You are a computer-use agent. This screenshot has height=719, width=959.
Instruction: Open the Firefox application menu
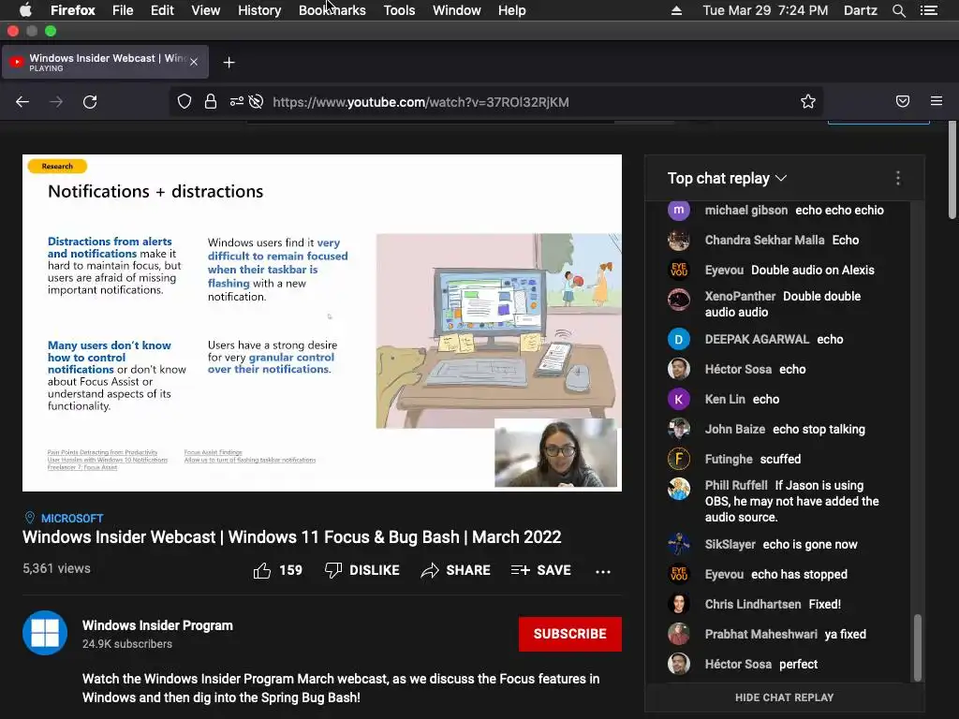[72, 10]
